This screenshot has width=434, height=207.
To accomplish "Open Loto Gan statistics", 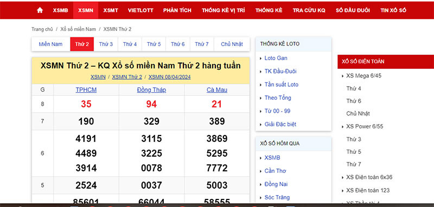I will [x=276, y=58].
